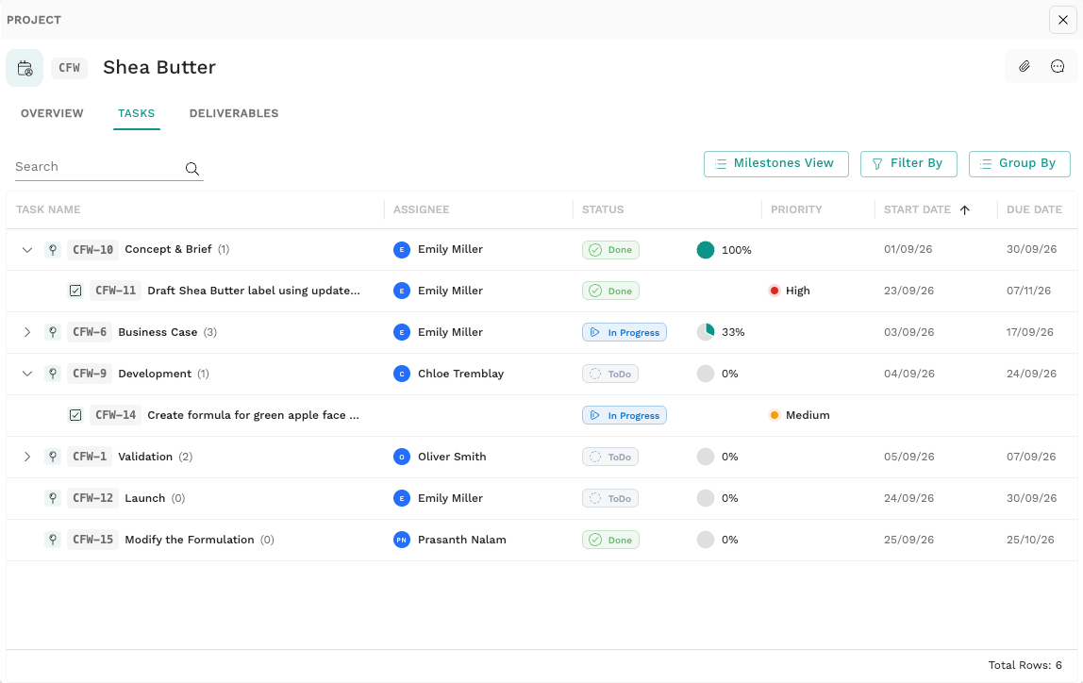Screen dimensions: 1083x683
Task: Click the project calendar icon beside CFW
Action: (25, 68)
